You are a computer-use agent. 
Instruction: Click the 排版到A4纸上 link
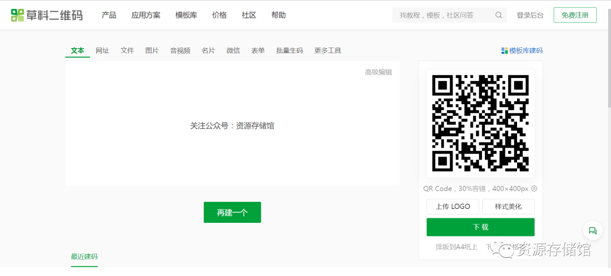(457, 247)
